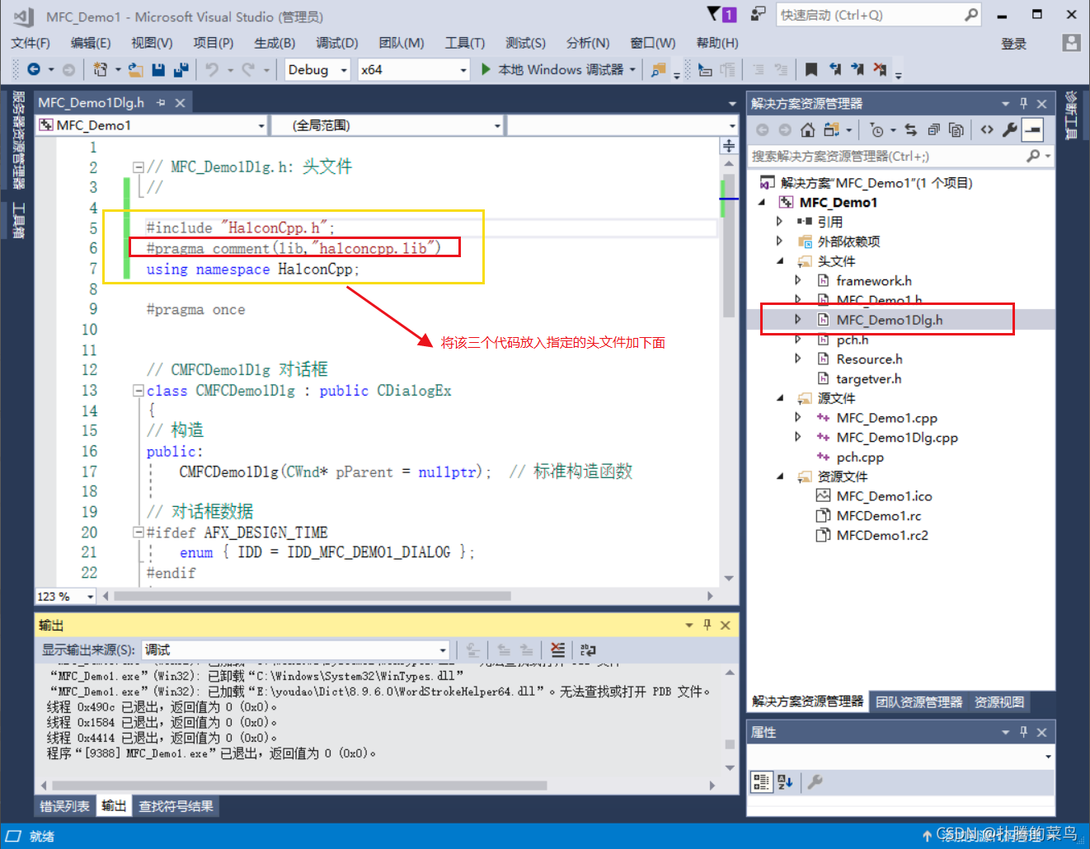The image size is (1090, 849).
Task: Go to the next bookmark icon
Action: click(x=857, y=70)
